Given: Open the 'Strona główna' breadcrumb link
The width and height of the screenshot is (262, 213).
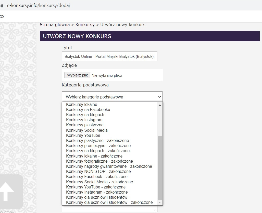Looking at the screenshot, I should pyautogui.click(x=55, y=25).
